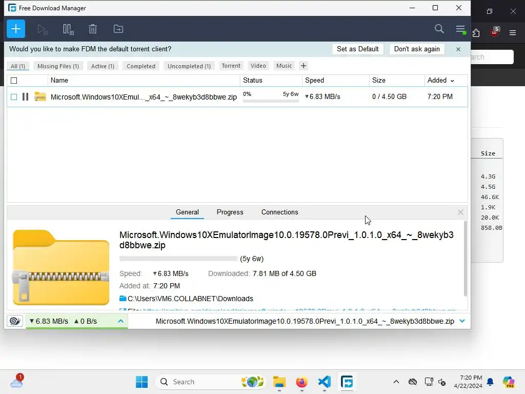Click the status bar download filename text
Screen dimensions: 525x394
[305, 321]
